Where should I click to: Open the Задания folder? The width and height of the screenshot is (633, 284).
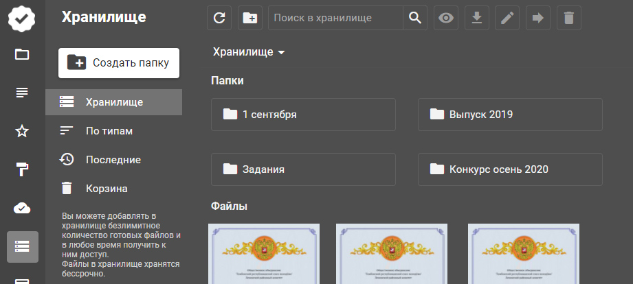pos(303,169)
